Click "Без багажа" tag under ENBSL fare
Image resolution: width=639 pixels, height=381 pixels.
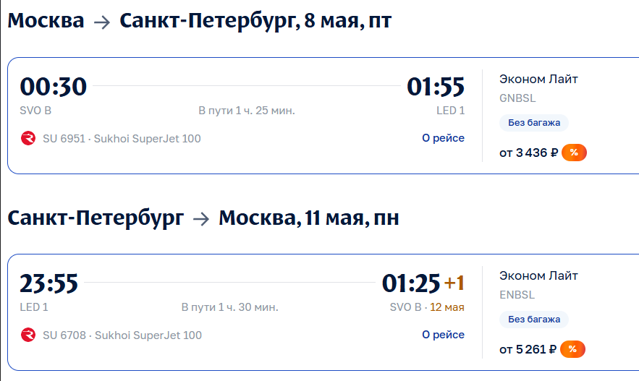click(x=534, y=320)
